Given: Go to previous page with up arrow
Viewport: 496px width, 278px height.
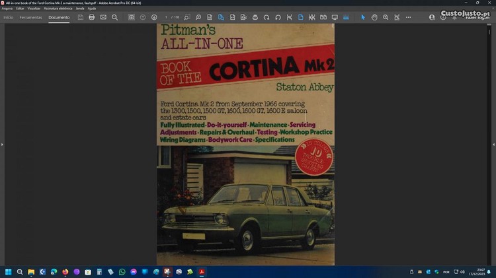Looking at the screenshot, I should point(143,17).
